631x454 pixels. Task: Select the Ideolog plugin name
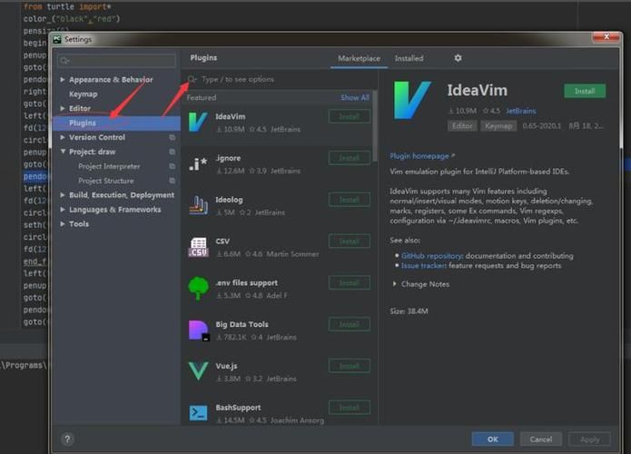pyautogui.click(x=229, y=200)
